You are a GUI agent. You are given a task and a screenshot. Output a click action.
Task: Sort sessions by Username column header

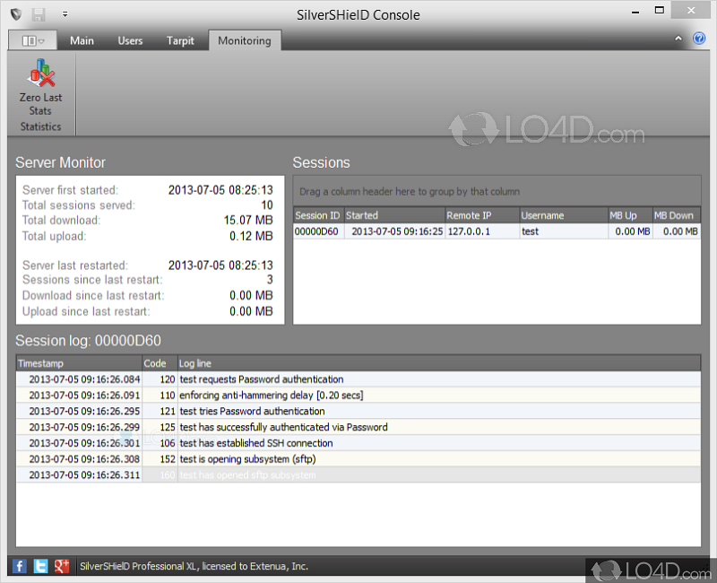[x=564, y=215]
